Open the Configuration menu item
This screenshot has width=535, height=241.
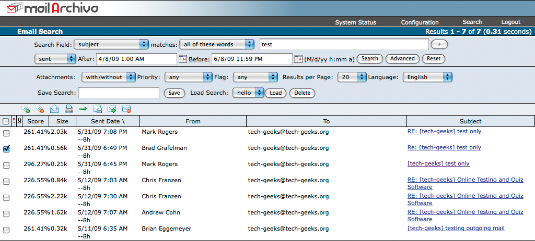coord(420,22)
